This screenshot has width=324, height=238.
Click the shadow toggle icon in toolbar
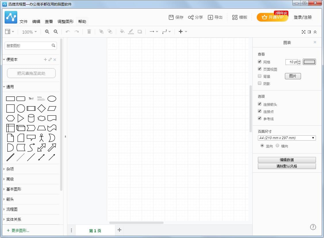pos(140,32)
